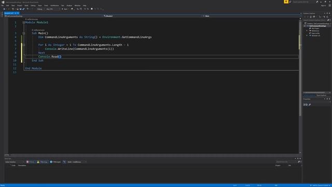The height and width of the screenshot is (187, 332).
Task: Switch to the Team Explorer tab
Action: click(x=322, y=95)
